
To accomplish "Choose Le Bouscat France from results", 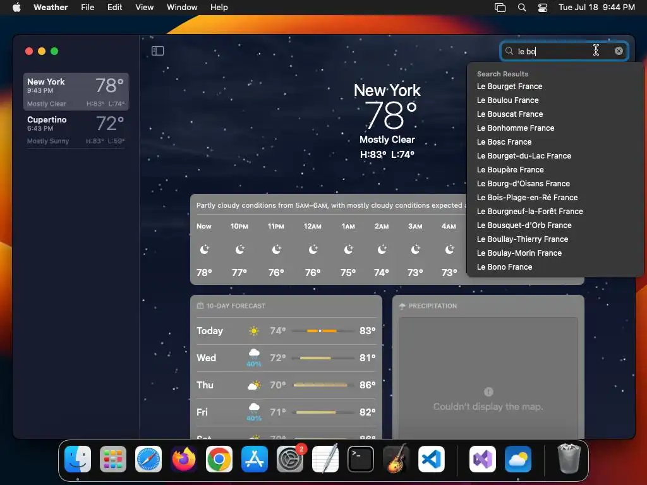I will point(510,114).
